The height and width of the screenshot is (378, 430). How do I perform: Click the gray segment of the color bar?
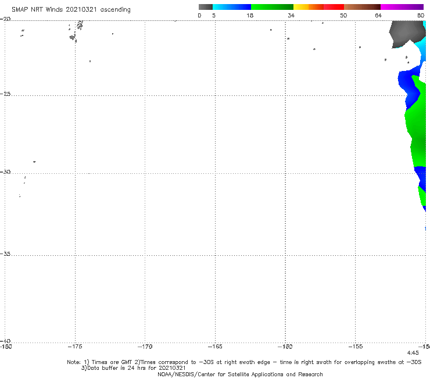tap(205, 7)
